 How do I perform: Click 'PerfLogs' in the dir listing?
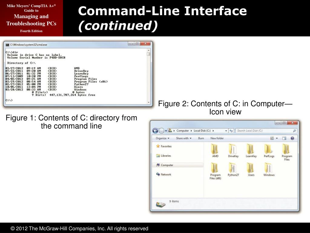(81, 76)
